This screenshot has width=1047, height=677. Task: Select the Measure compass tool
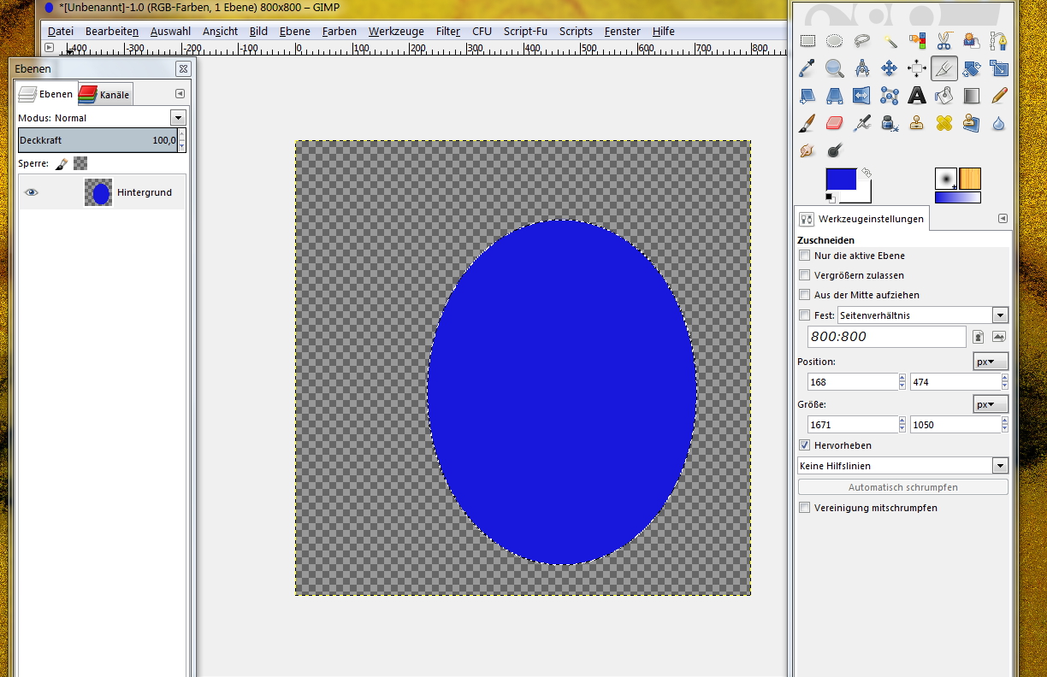click(862, 68)
